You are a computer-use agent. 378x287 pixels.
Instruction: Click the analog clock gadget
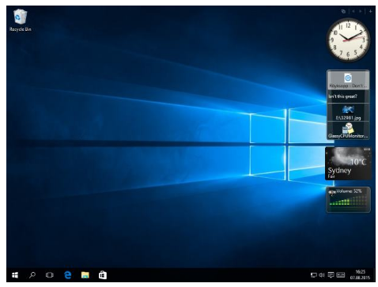[x=348, y=40]
